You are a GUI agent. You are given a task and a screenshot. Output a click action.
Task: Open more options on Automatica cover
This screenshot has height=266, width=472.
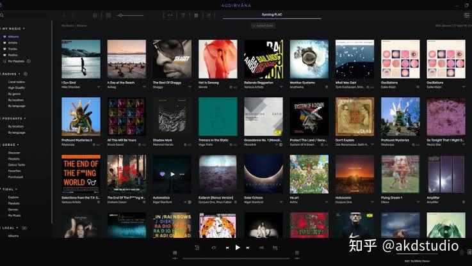pos(182,174)
